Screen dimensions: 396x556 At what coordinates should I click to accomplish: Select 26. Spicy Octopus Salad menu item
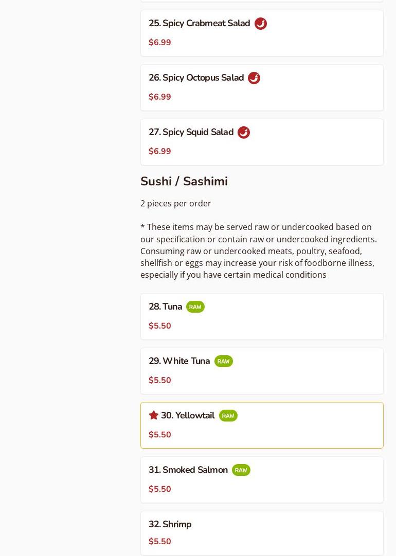click(196, 78)
